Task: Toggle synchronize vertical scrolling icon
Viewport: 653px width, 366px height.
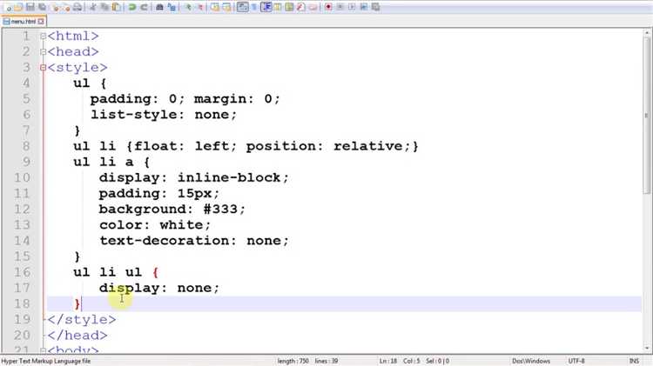Action: coord(215,7)
